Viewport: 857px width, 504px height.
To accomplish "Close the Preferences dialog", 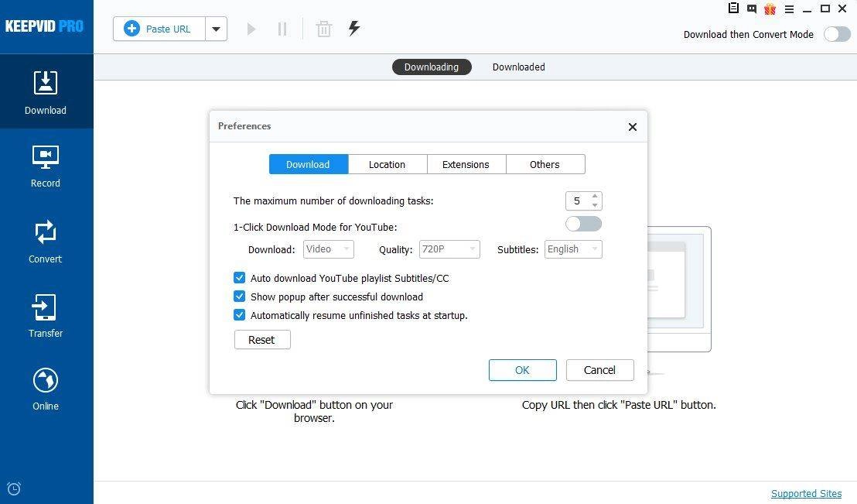I will [633, 127].
